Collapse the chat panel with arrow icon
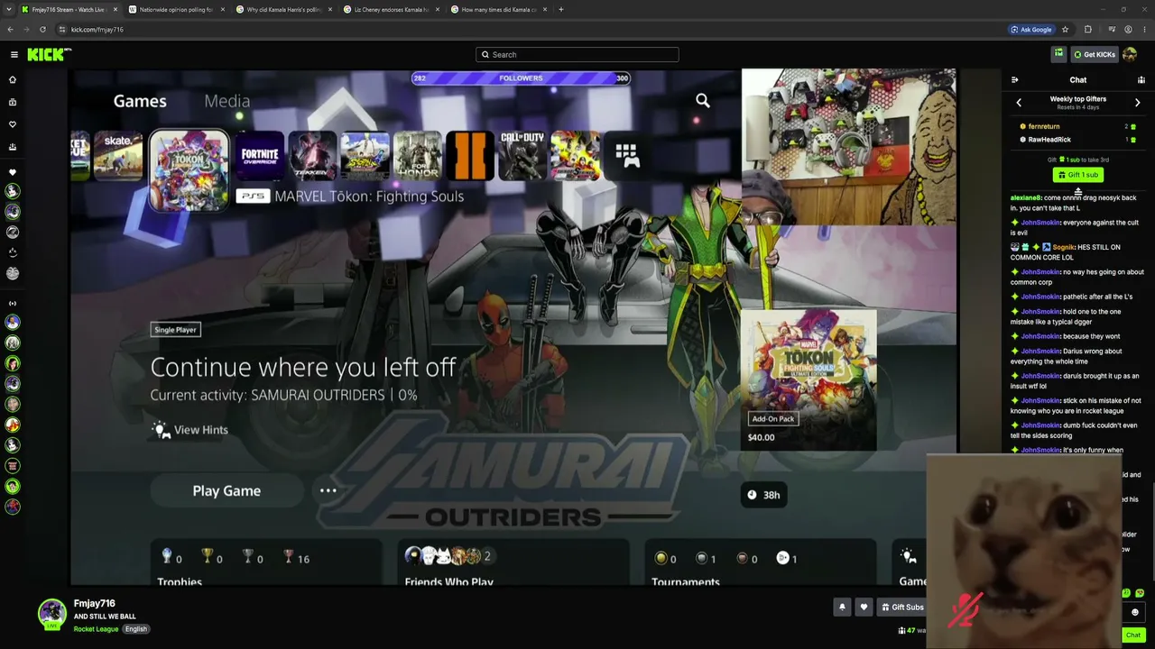 pos(1014,79)
